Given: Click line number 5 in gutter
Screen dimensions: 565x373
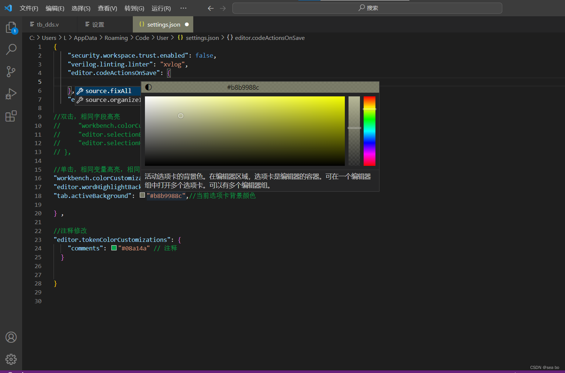Looking at the screenshot, I should coord(40,82).
